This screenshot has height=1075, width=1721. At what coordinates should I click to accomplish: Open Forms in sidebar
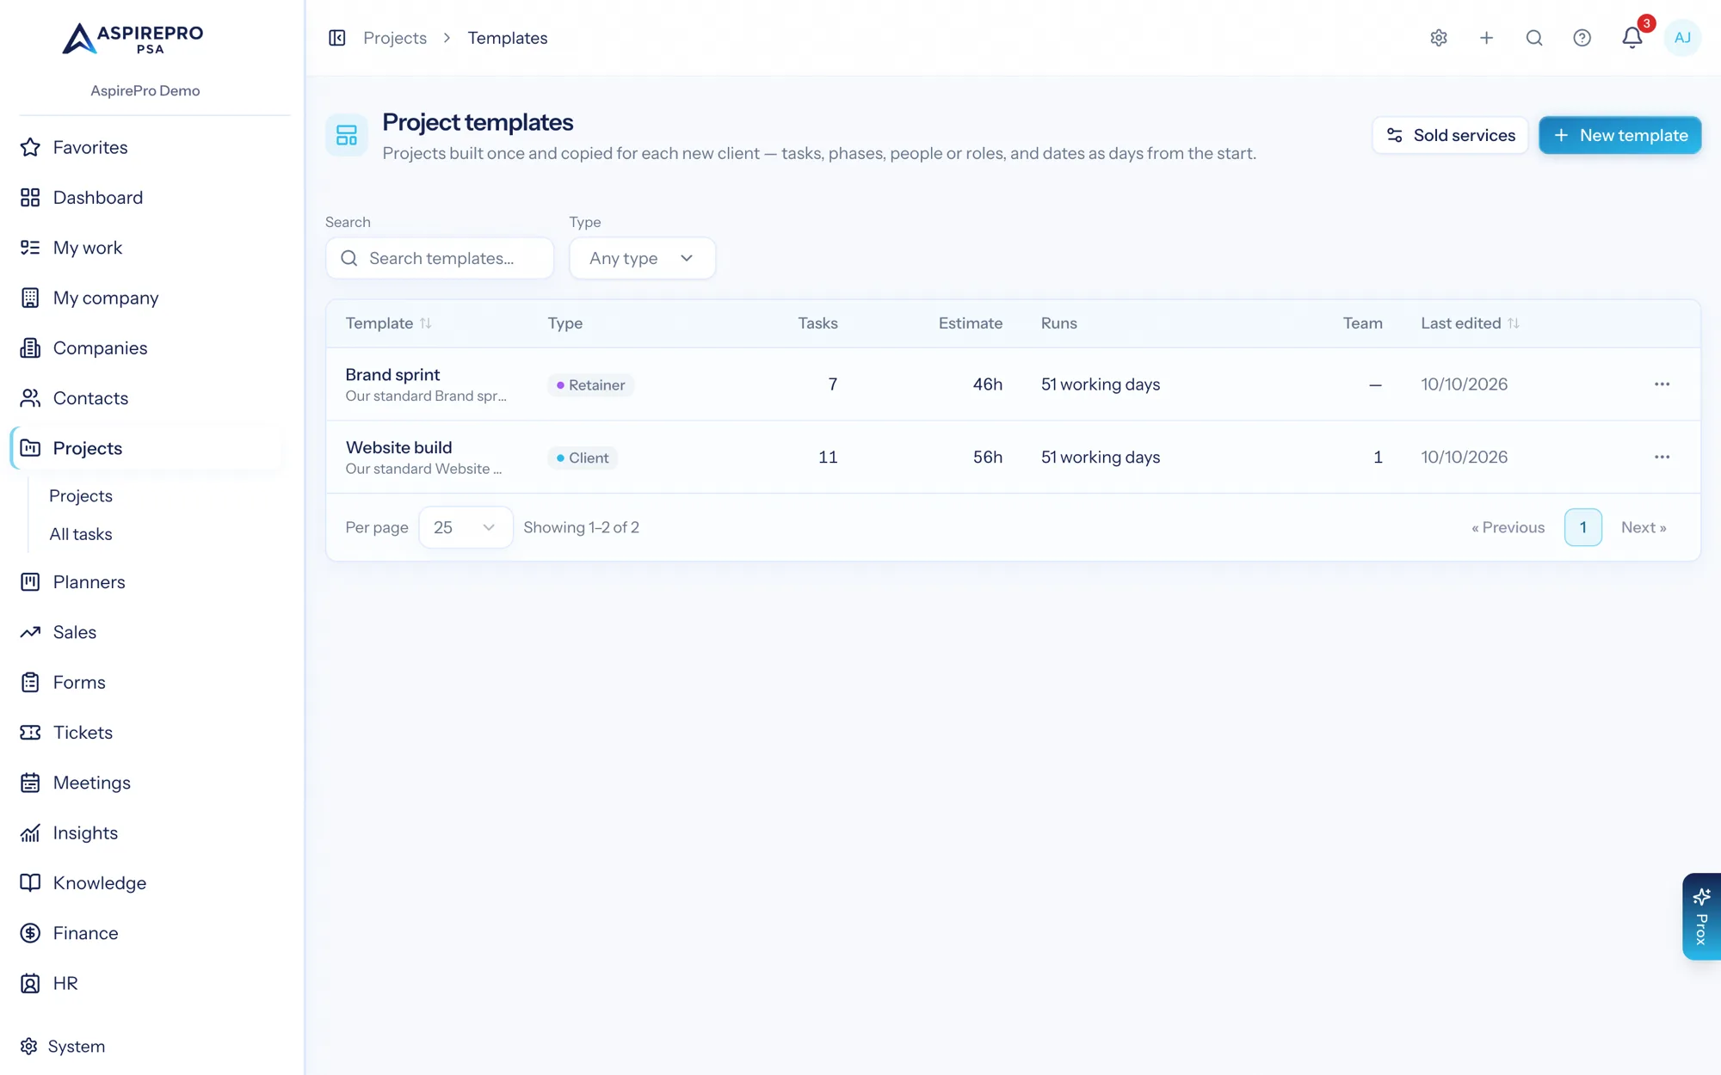point(145,682)
